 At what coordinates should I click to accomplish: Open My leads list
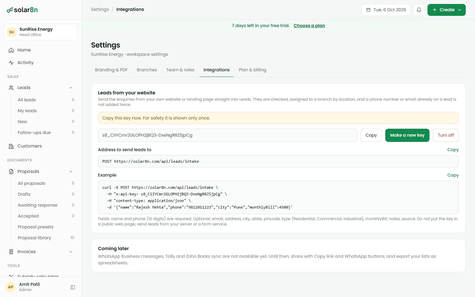(46, 111)
